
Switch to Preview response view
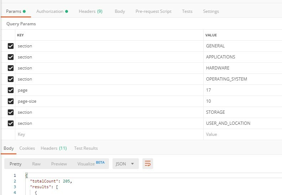59,164
